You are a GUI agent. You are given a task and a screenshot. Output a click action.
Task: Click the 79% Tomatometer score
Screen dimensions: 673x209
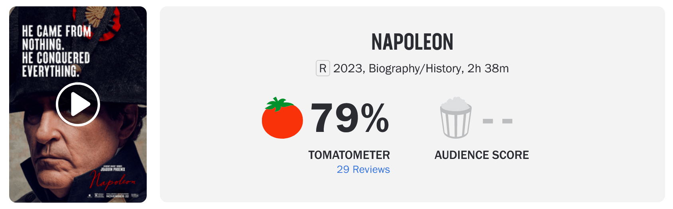tap(350, 118)
